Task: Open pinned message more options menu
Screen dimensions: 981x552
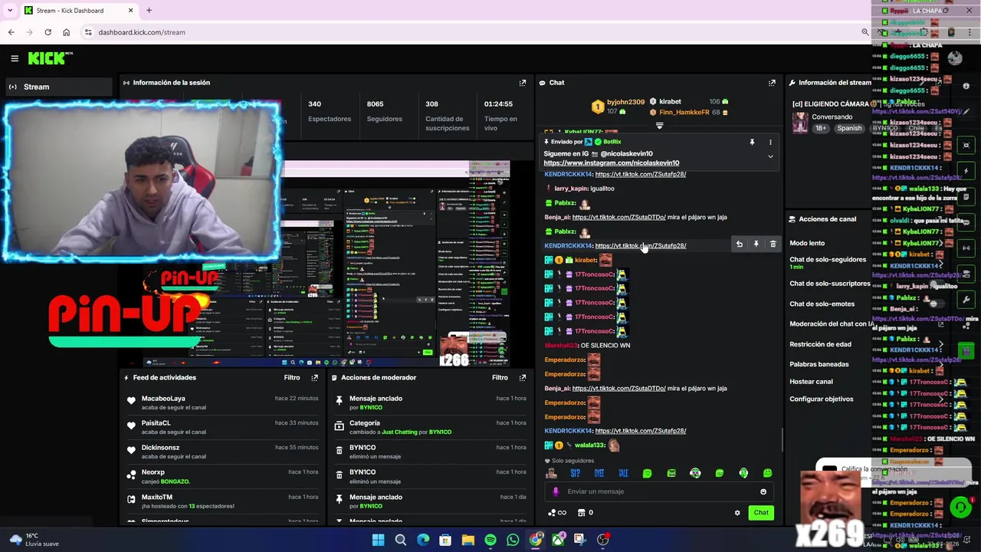Action: tap(770, 142)
